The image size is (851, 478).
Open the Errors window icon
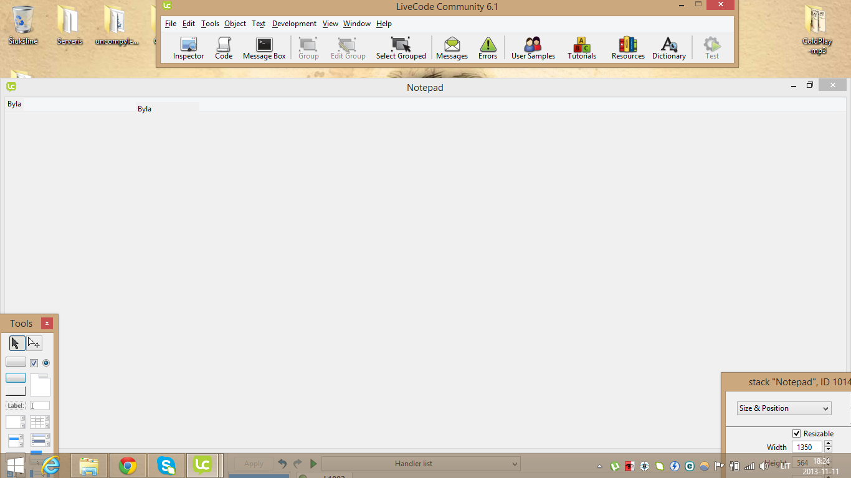(487, 49)
